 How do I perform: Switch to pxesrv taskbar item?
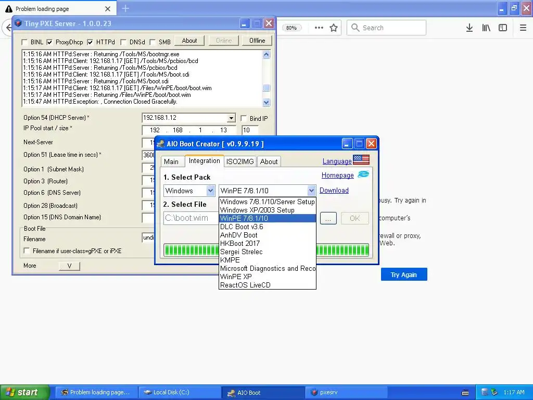[347, 392]
